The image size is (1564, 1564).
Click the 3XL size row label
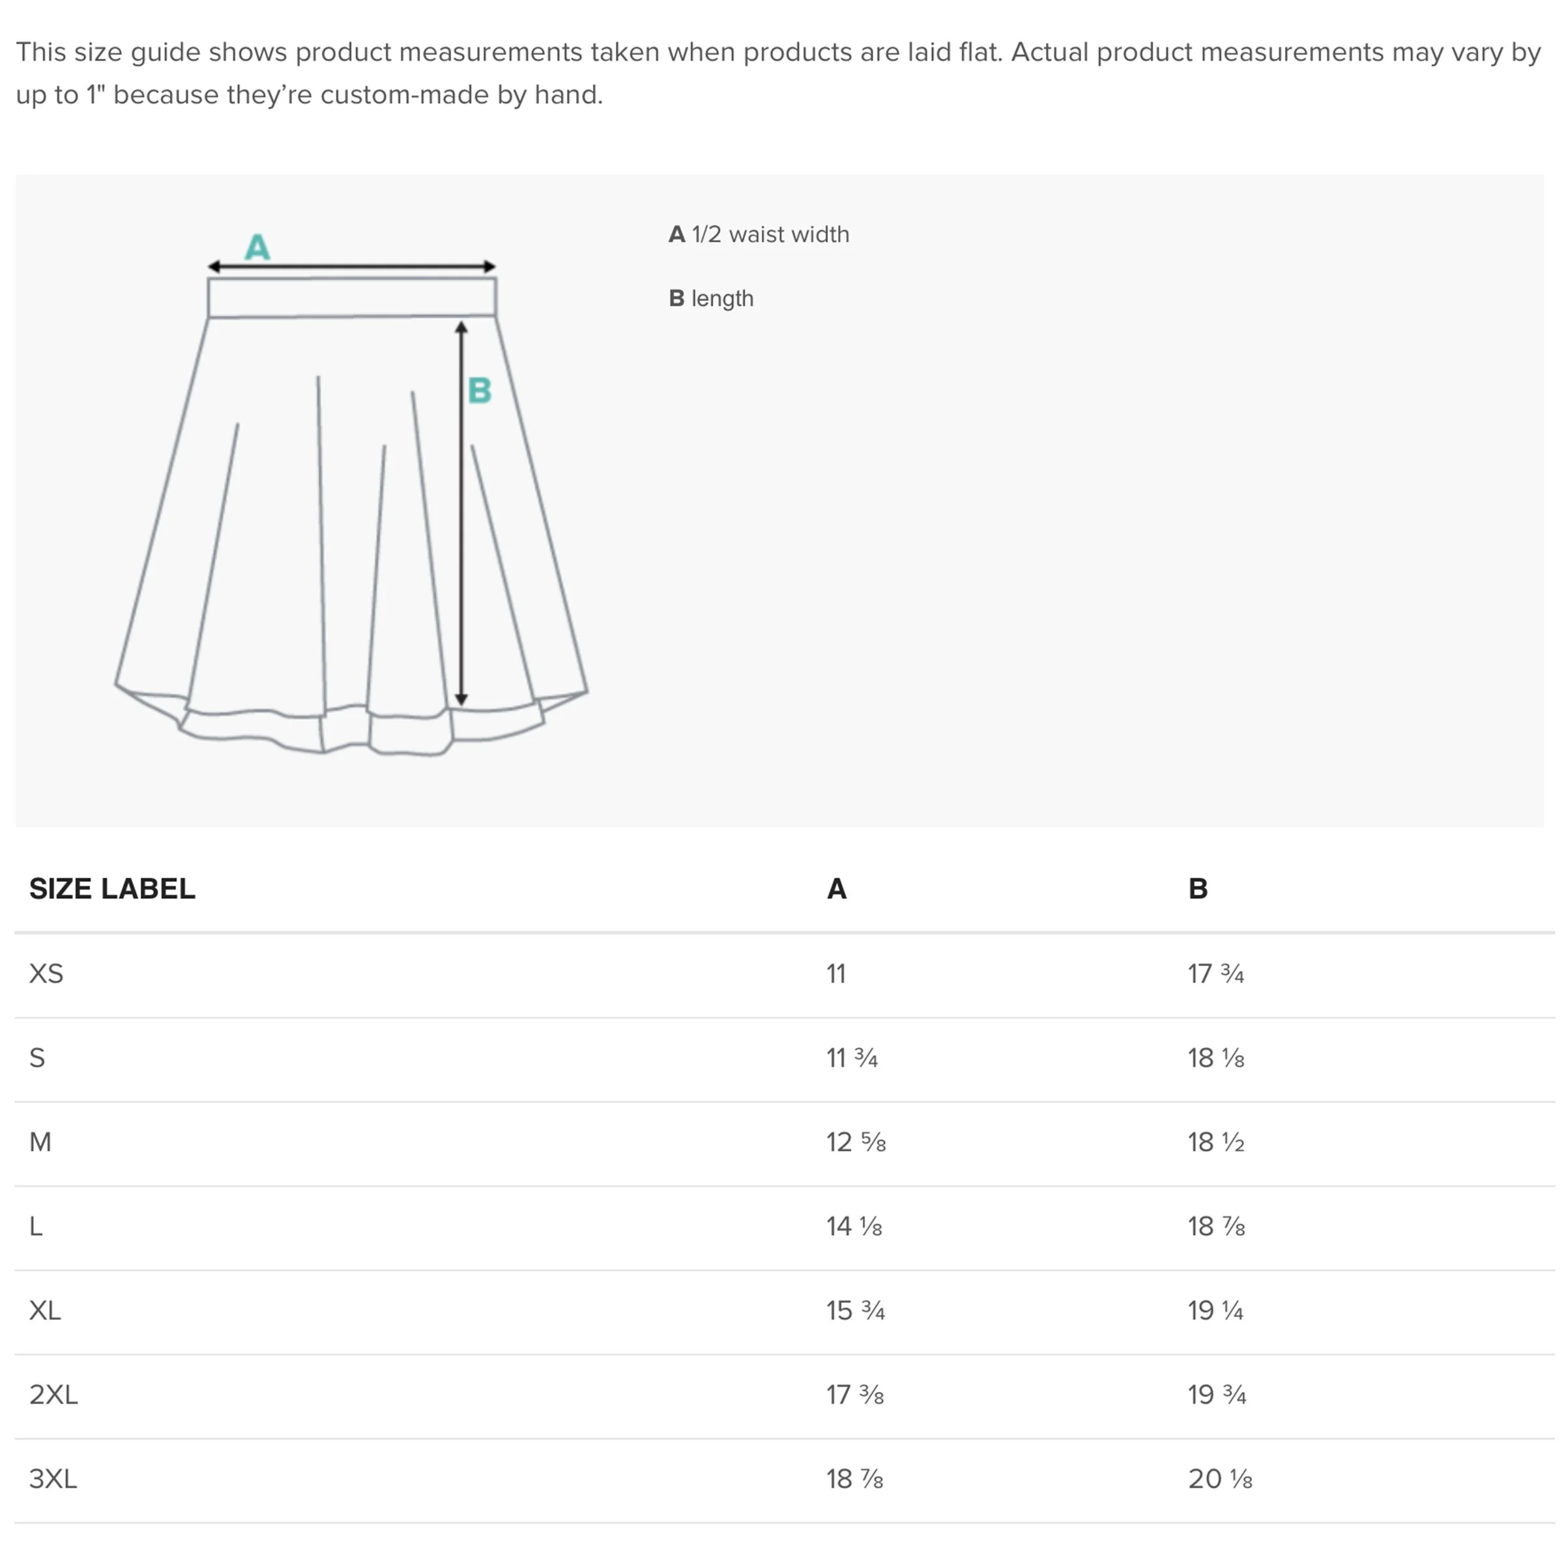click(x=53, y=1479)
